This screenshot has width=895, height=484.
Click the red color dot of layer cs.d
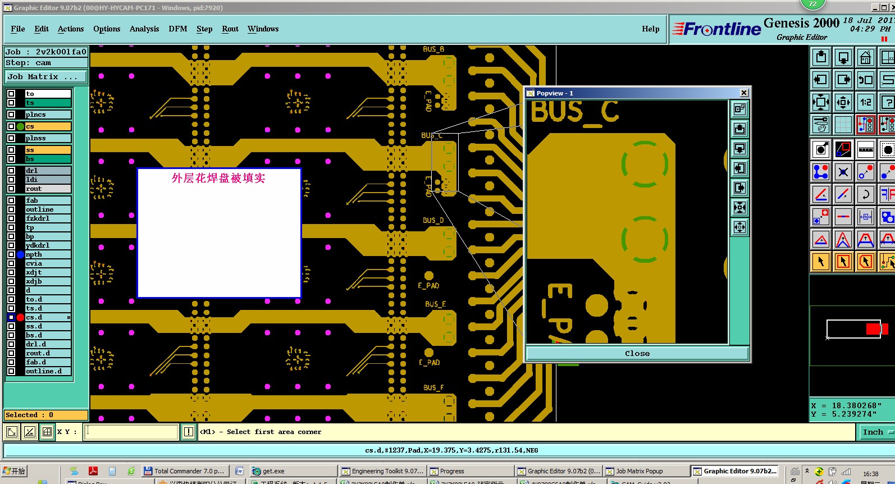click(21, 317)
